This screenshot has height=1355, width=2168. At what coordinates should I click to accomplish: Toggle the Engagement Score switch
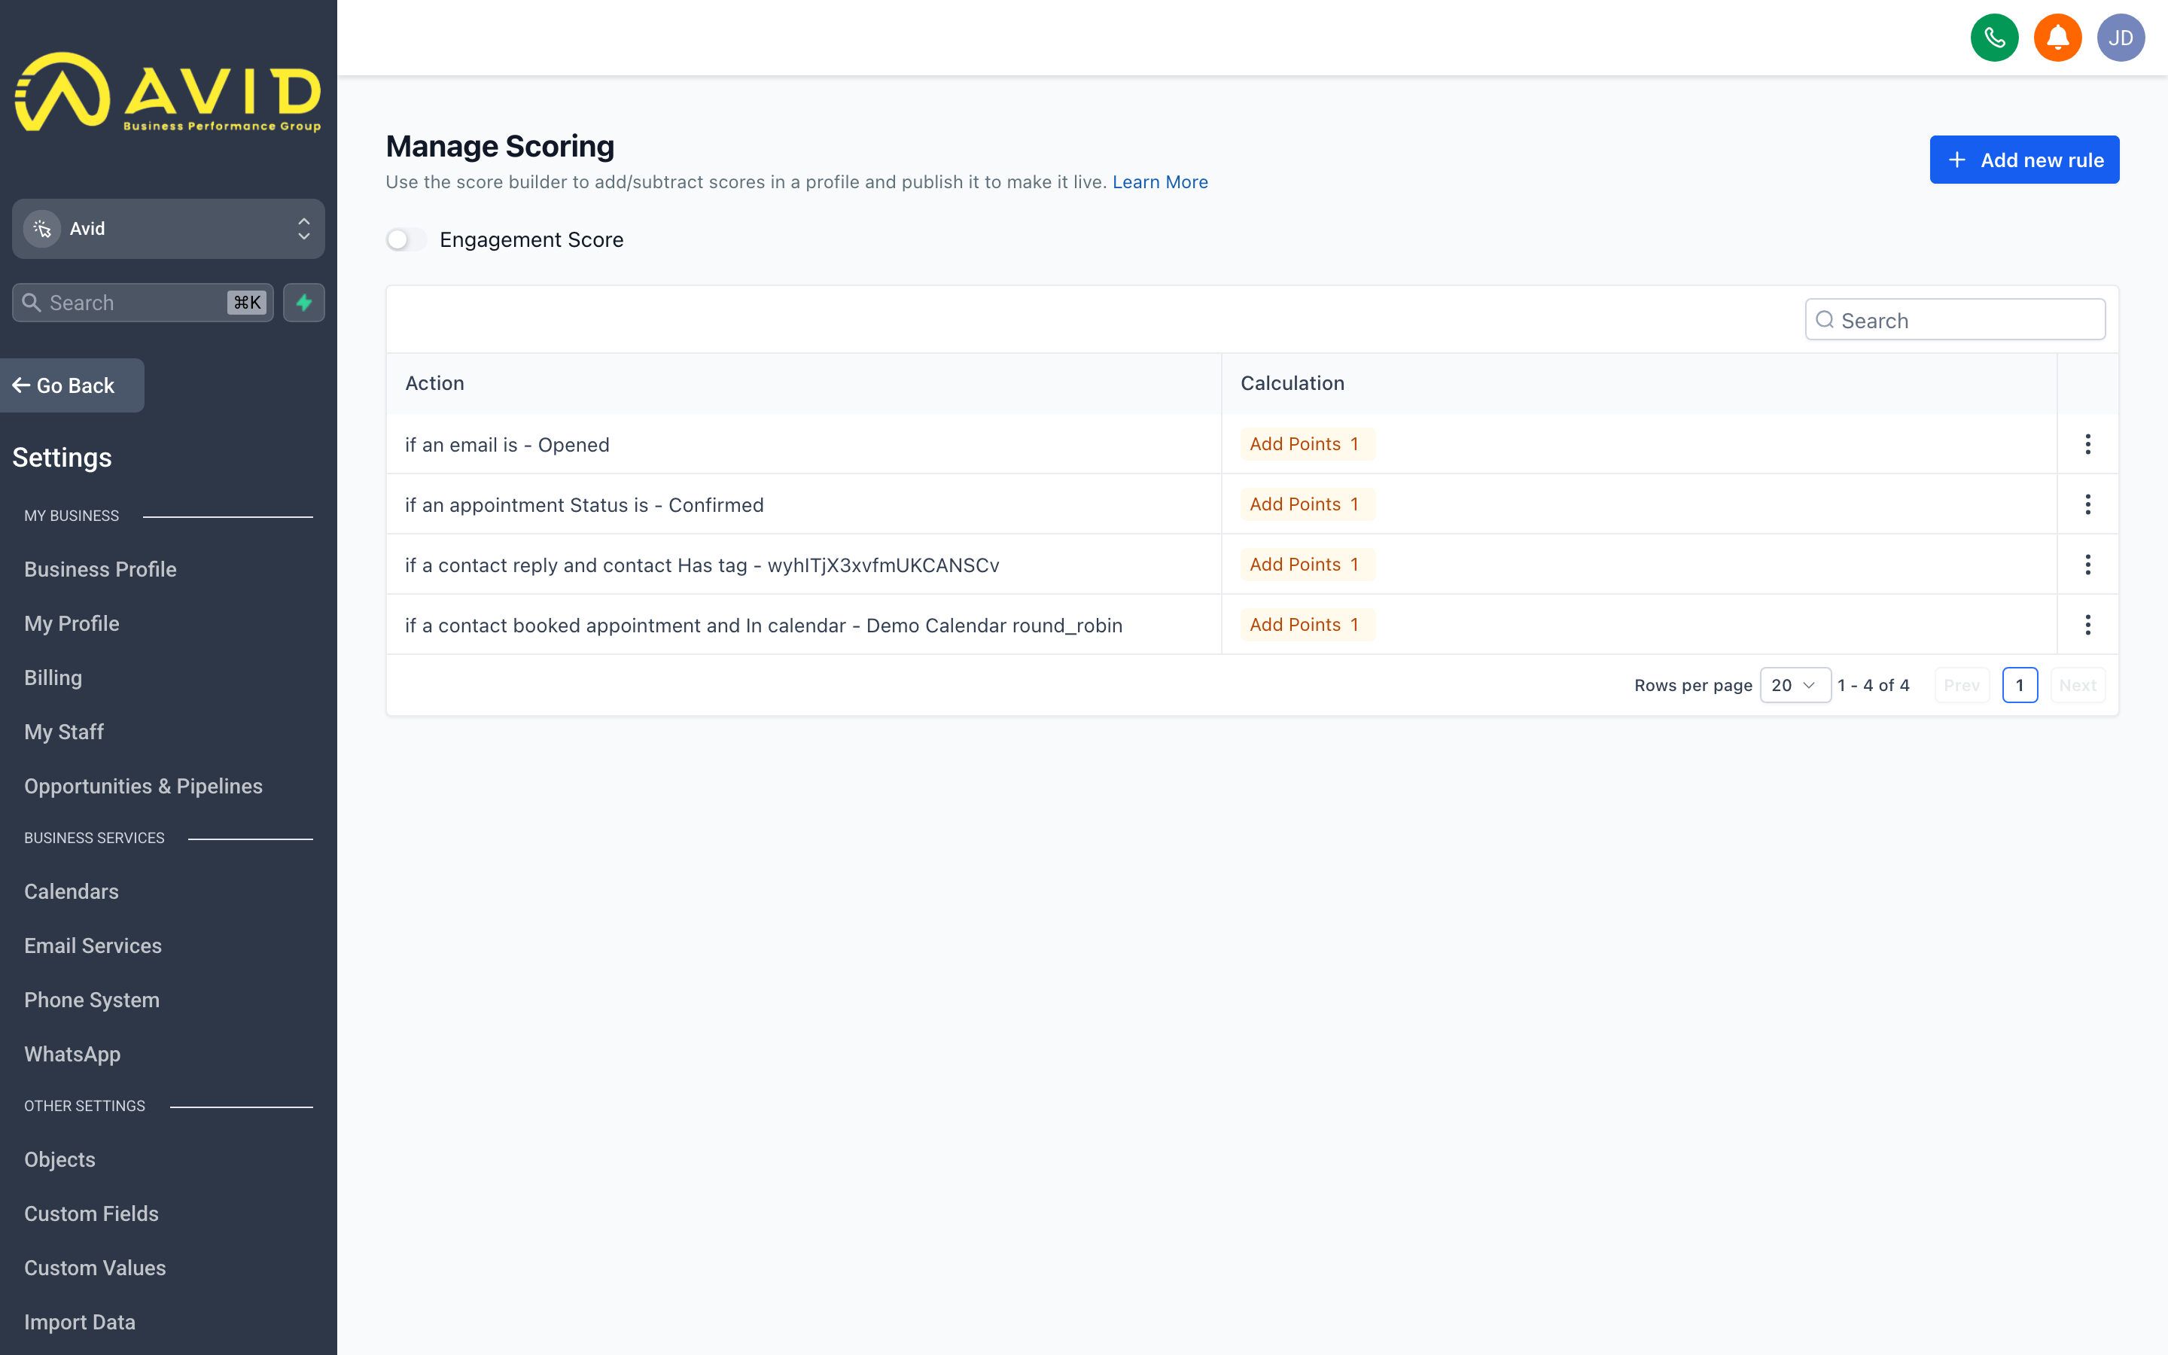[406, 239]
